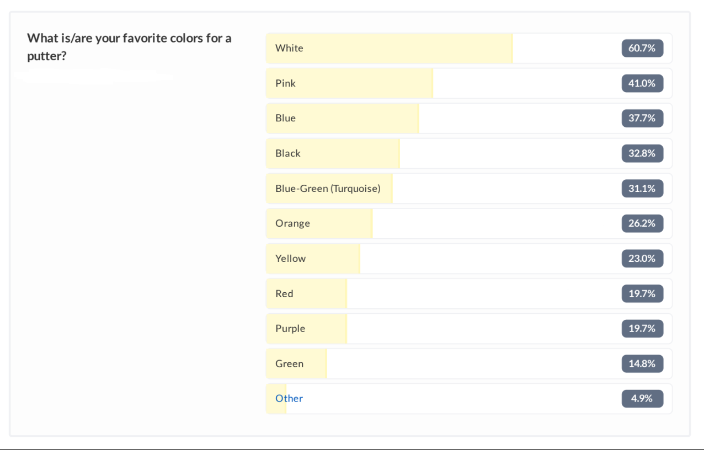Click the Green answer bar
This screenshot has height=450, width=704.
[469, 363]
